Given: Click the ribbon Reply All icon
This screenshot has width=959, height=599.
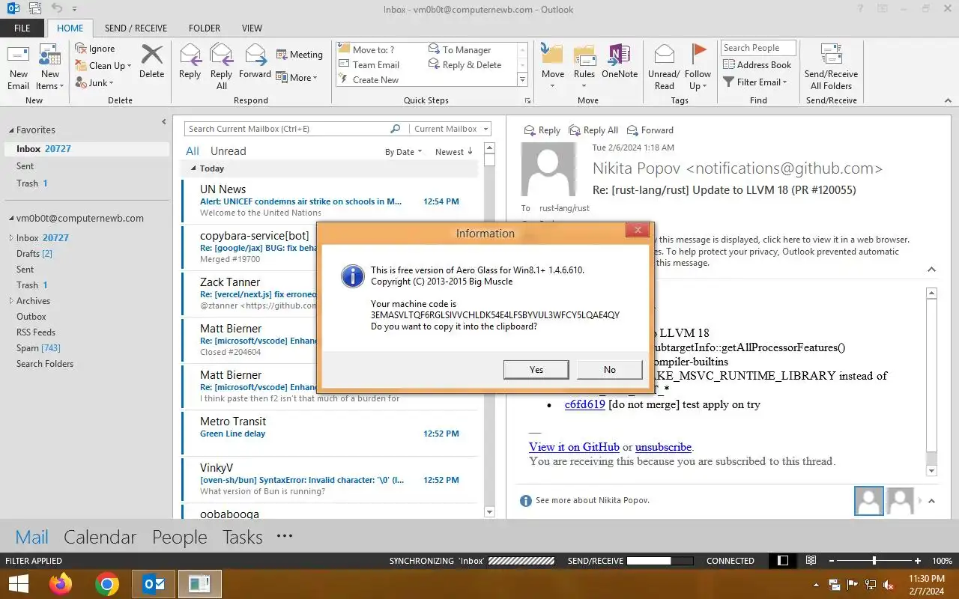Looking at the screenshot, I should pos(222,67).
